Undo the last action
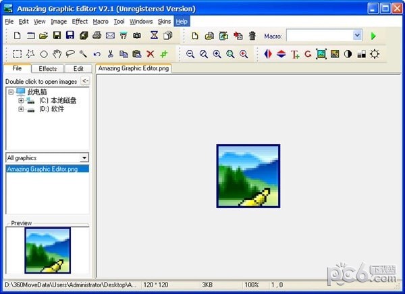405x294 pixels. (x=97, y=54)
